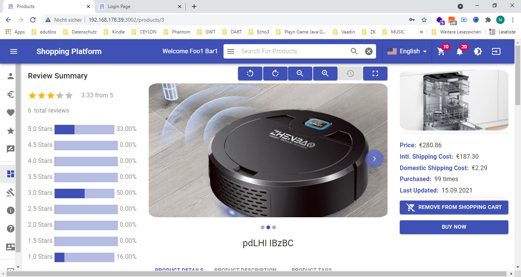Click Remove From Shopping Cart button
Image resolution: width=521 pixels, height=277 pixels.
[x=454, y=207]
